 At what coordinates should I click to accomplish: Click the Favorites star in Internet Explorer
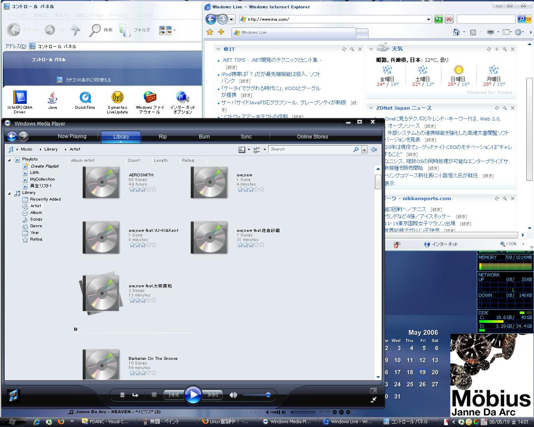point(210,32)
